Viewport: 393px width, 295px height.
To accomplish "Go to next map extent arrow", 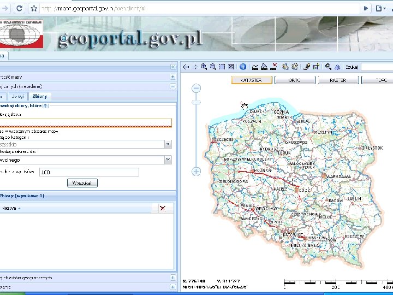I will (x=195, y=67).
